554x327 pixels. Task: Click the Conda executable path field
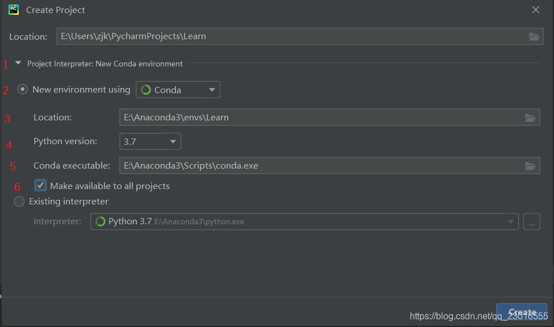tap(329, 166)
